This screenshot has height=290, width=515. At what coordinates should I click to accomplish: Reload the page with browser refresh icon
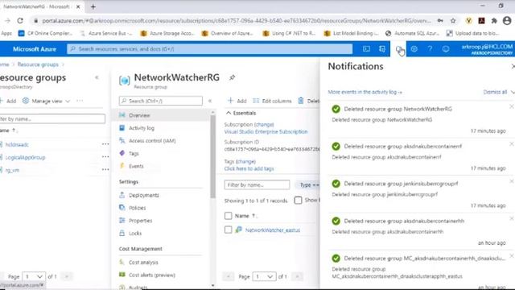[x=20, y=21]
